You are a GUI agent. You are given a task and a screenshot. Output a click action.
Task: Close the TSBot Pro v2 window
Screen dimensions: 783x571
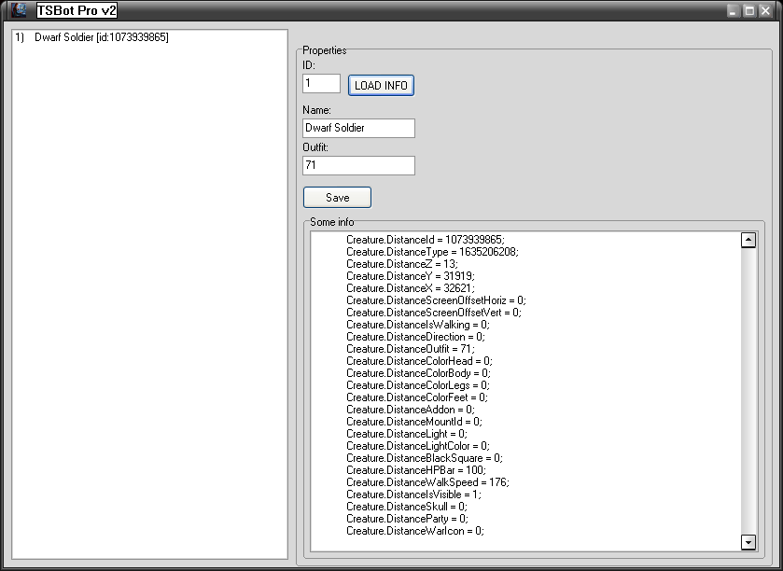tap(766, 11)
